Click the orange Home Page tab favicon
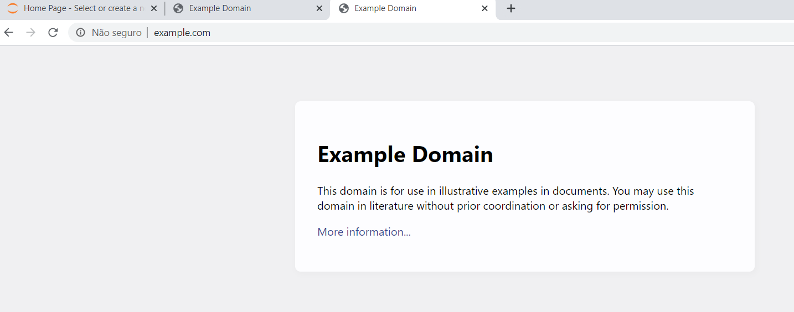The height and width of the screenshot is (312, 794). [x=13, y=9]
